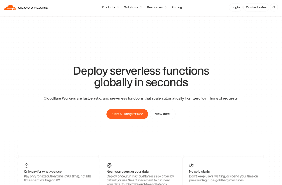
Task: Expand the Solutions chevron
Action: pyautogui.click(x=141, y=7)
